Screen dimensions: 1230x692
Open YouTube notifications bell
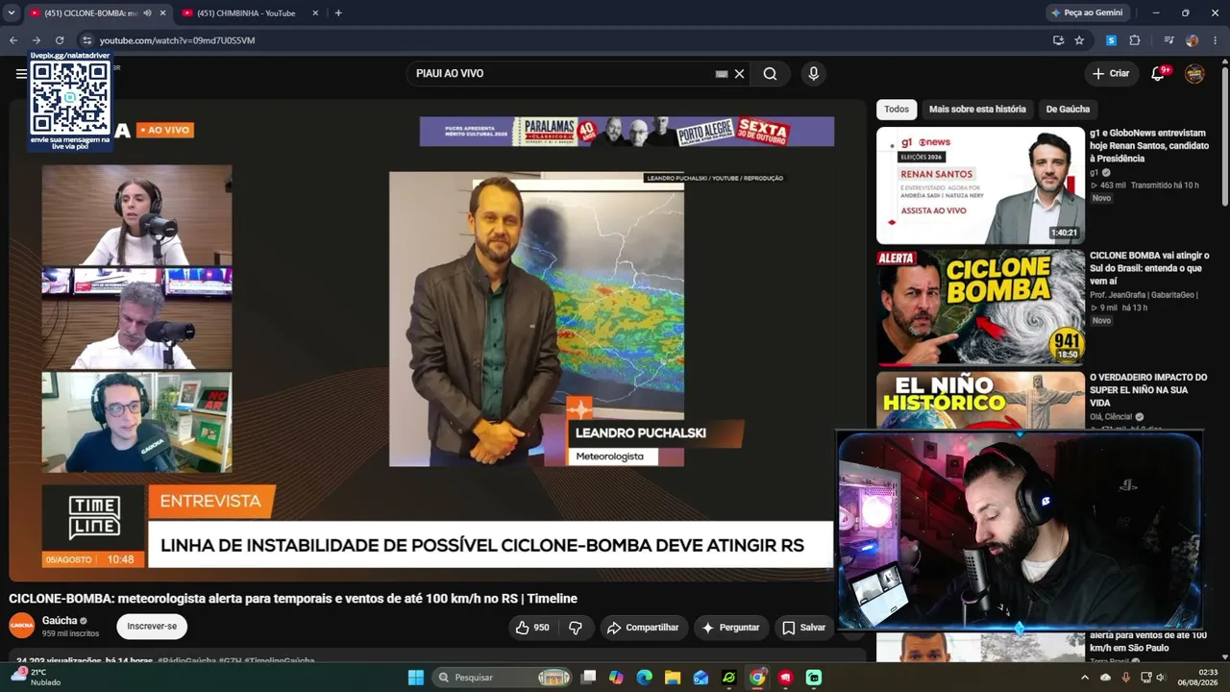[x=1158, y=74]
